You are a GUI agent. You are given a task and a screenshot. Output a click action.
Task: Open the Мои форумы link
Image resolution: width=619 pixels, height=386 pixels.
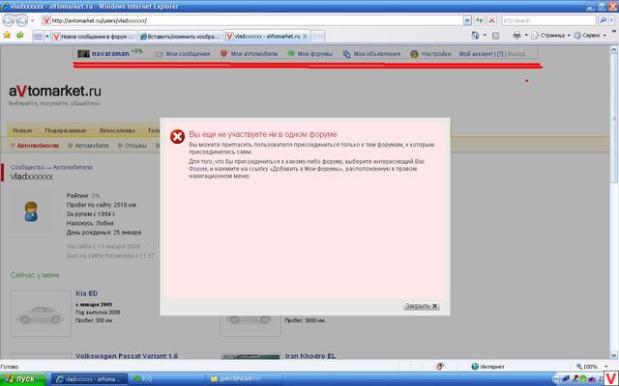tap(314, 54)
